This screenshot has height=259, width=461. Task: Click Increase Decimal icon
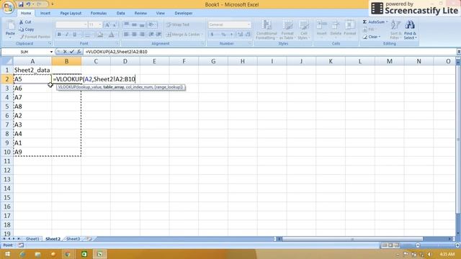240,35
